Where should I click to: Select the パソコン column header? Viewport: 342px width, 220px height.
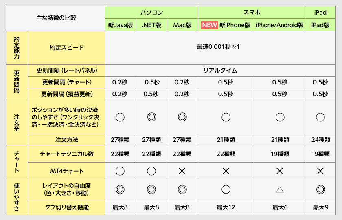click(151, 12)
